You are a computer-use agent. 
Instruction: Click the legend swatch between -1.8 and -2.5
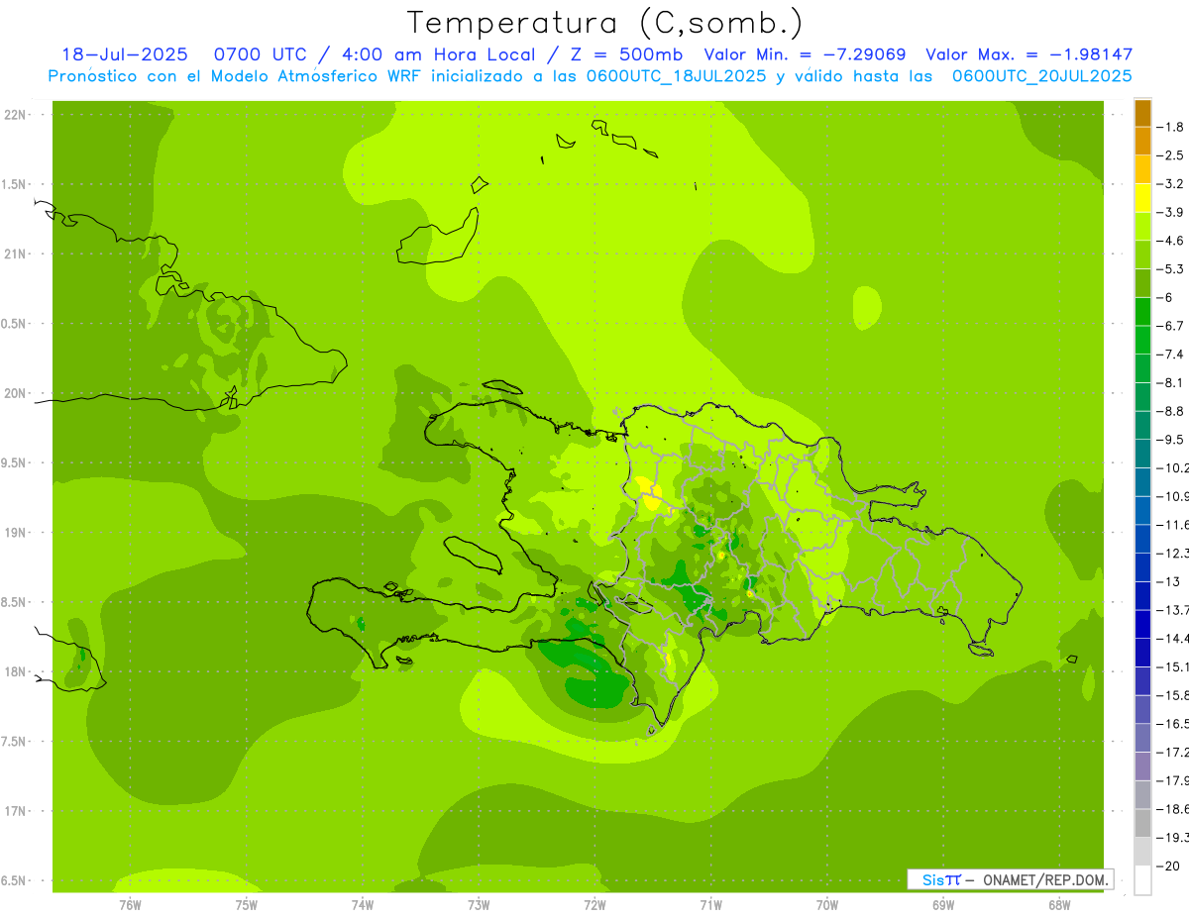point(1142,141)
